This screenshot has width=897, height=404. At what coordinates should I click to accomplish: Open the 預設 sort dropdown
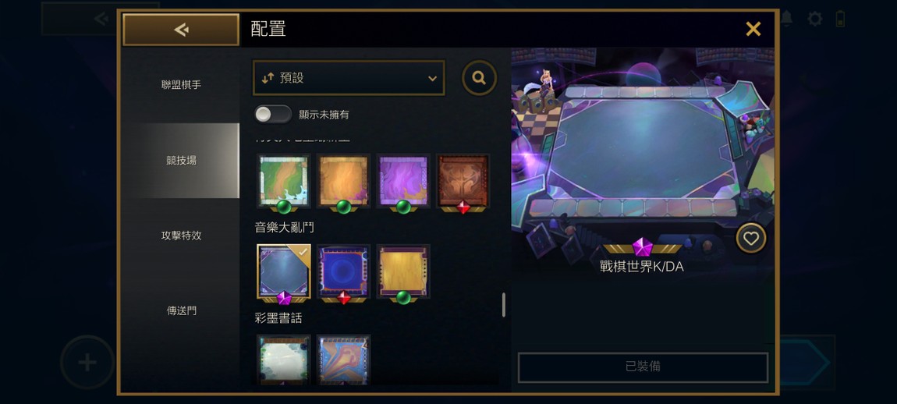point(349,78)
